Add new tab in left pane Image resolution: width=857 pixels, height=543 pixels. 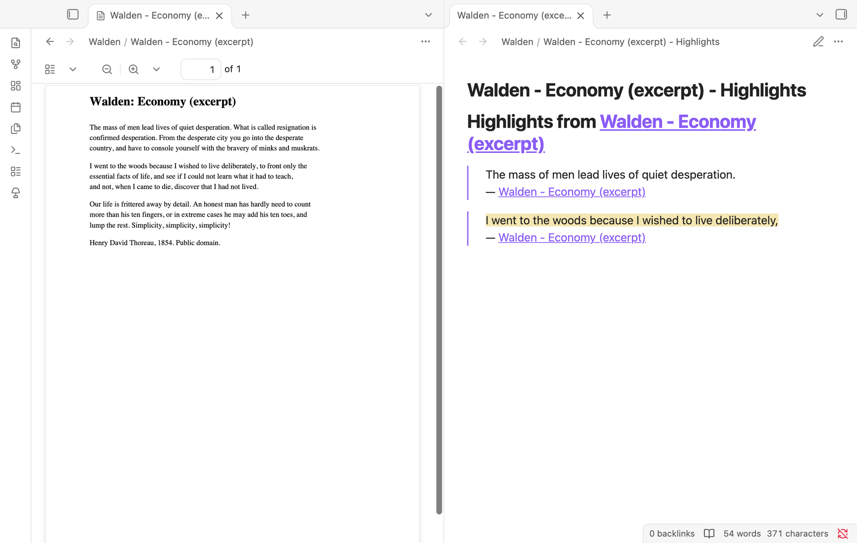point(246,15)
